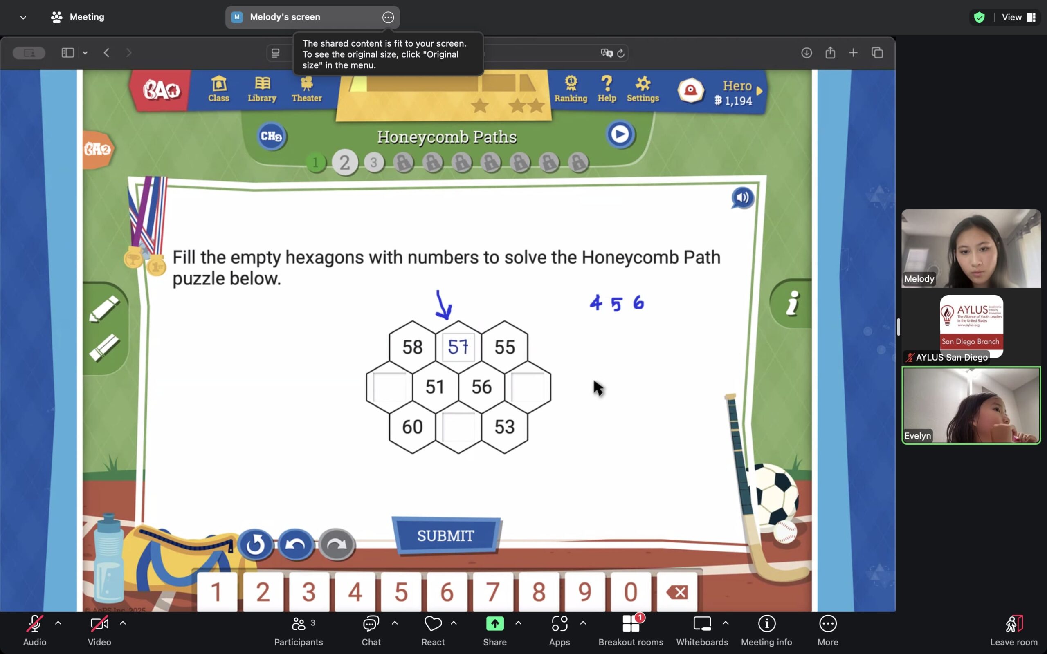The image size is (1047, 654).
Task: Open the Melody's screen options menu
Action: (388, 17)
